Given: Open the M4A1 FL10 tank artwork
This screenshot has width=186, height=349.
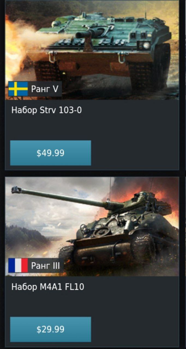Looking at the screenshot, I should [92, 227].
